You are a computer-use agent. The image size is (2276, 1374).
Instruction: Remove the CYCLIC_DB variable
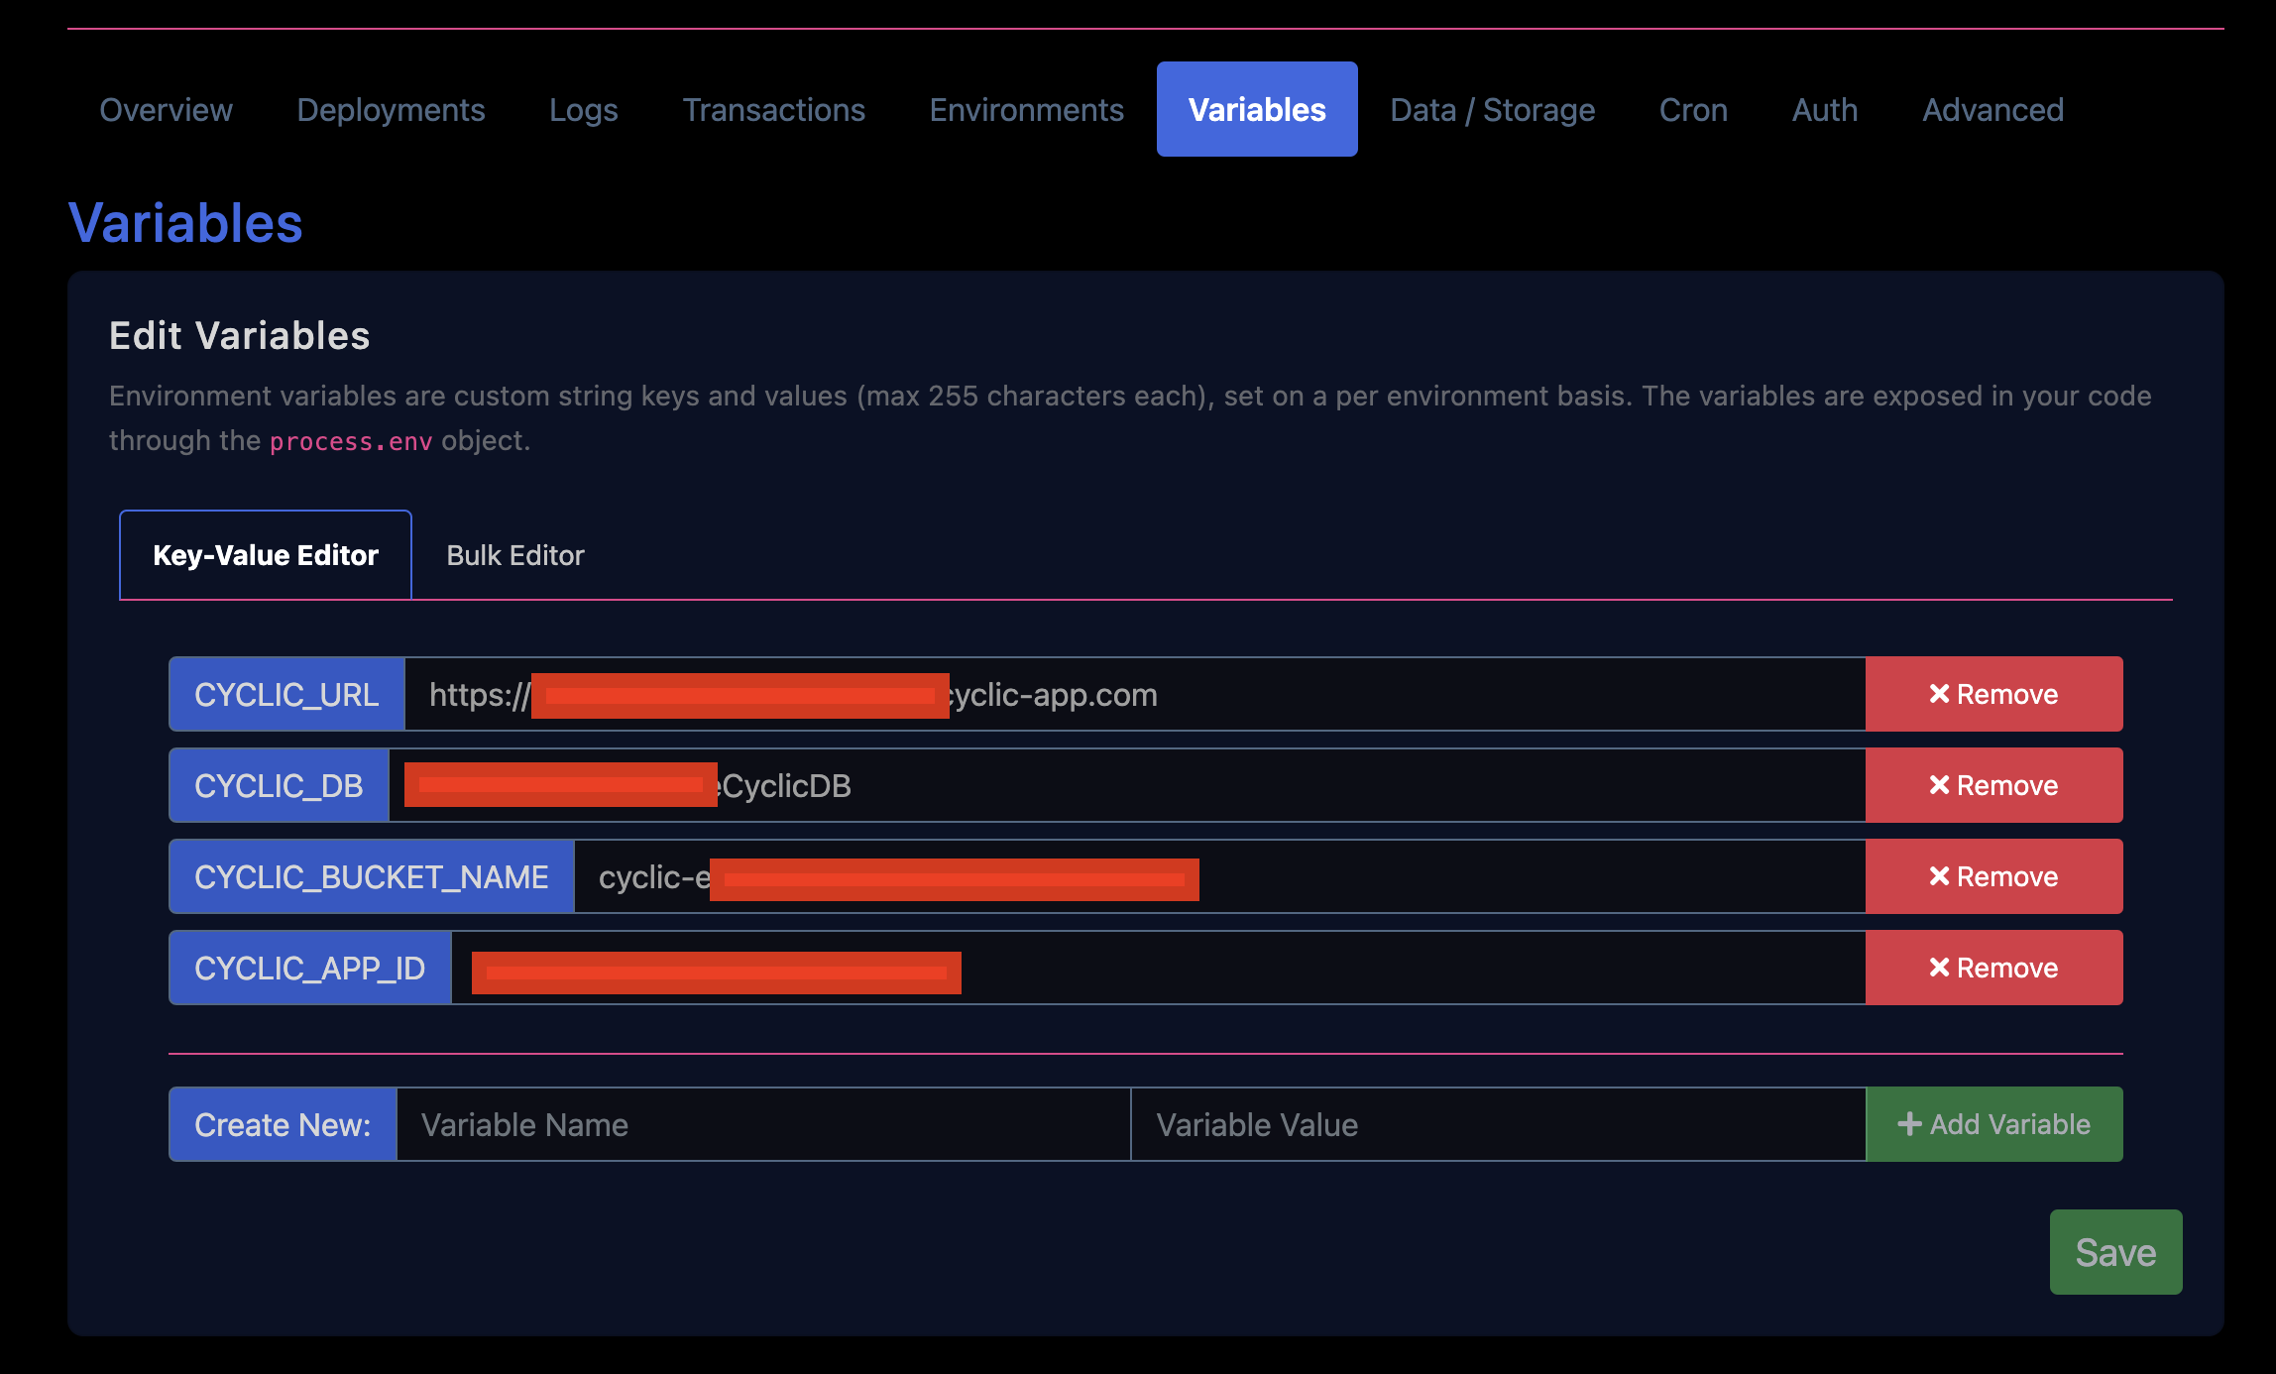click(1993, 785)
